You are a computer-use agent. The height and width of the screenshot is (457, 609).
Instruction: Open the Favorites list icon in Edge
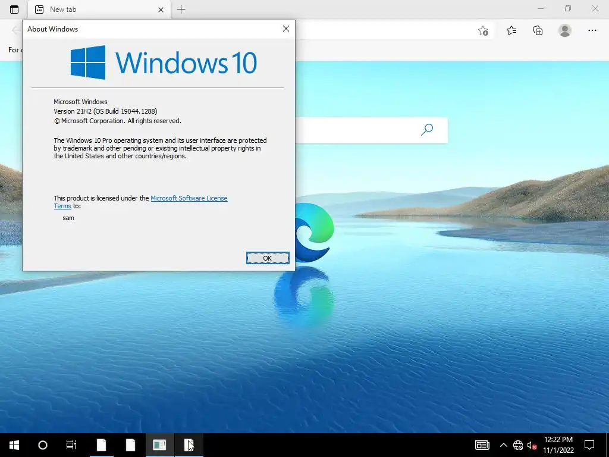pos(511,30)
